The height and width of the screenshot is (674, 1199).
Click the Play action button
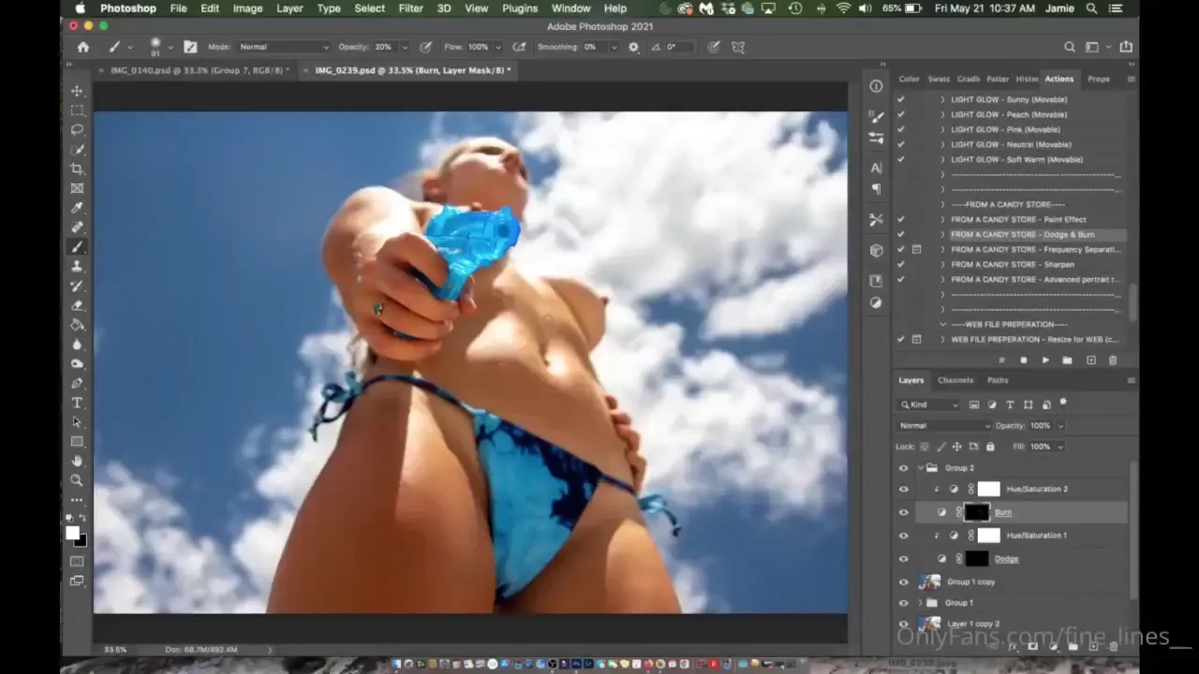tap(1045, 360)
